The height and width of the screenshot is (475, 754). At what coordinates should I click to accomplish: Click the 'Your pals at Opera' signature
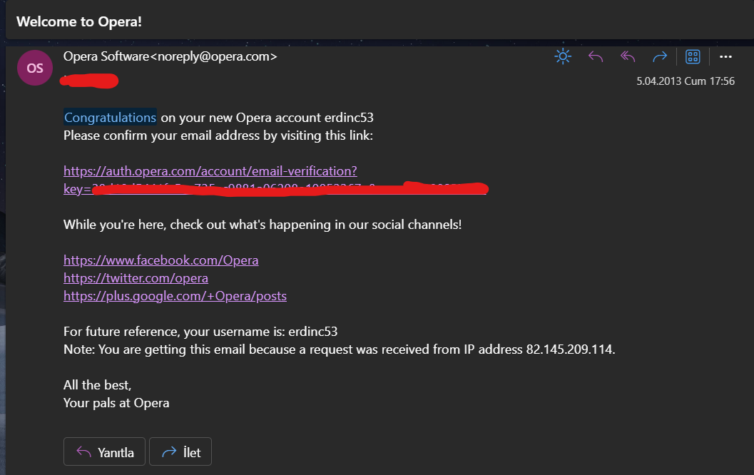[x=116, y=403]
